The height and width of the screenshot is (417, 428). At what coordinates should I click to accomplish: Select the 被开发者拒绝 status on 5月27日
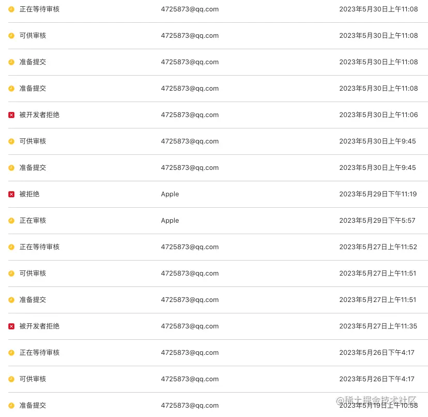coord(39,326)
